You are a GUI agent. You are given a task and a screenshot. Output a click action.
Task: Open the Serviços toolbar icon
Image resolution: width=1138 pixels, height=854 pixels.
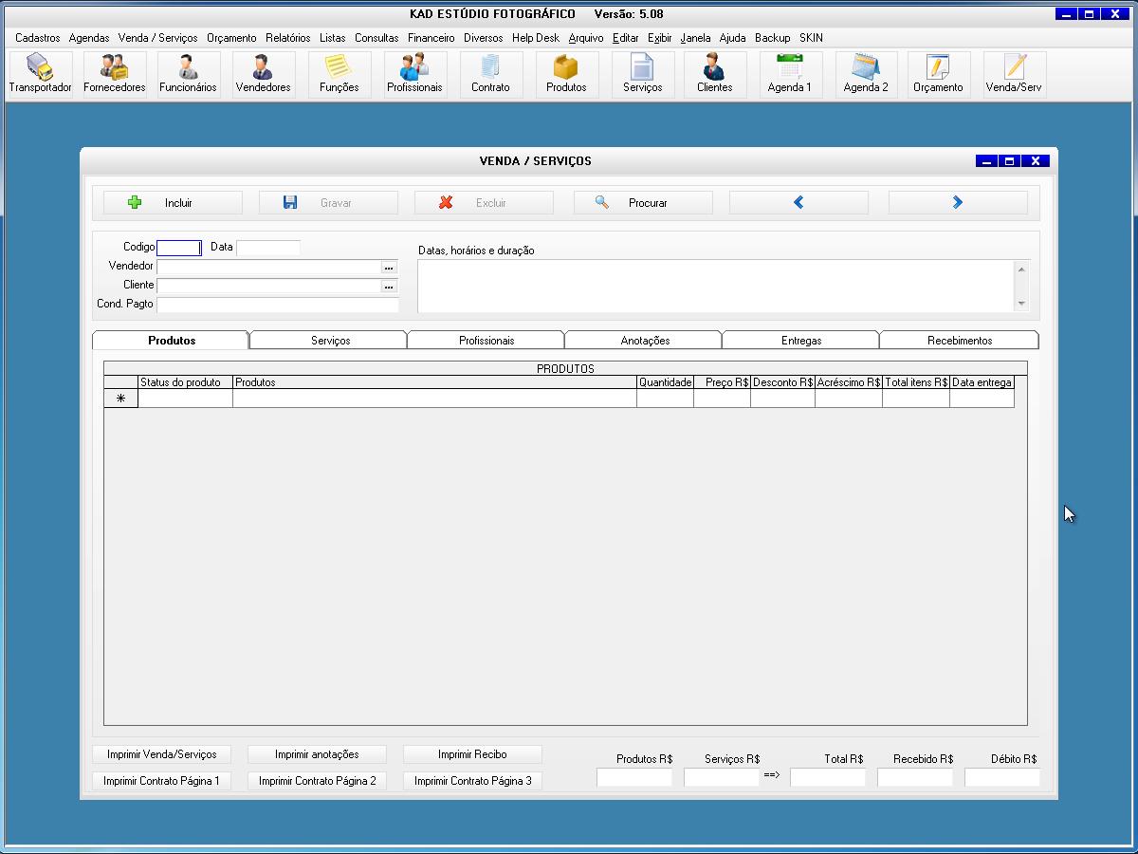tap(642, 74)
